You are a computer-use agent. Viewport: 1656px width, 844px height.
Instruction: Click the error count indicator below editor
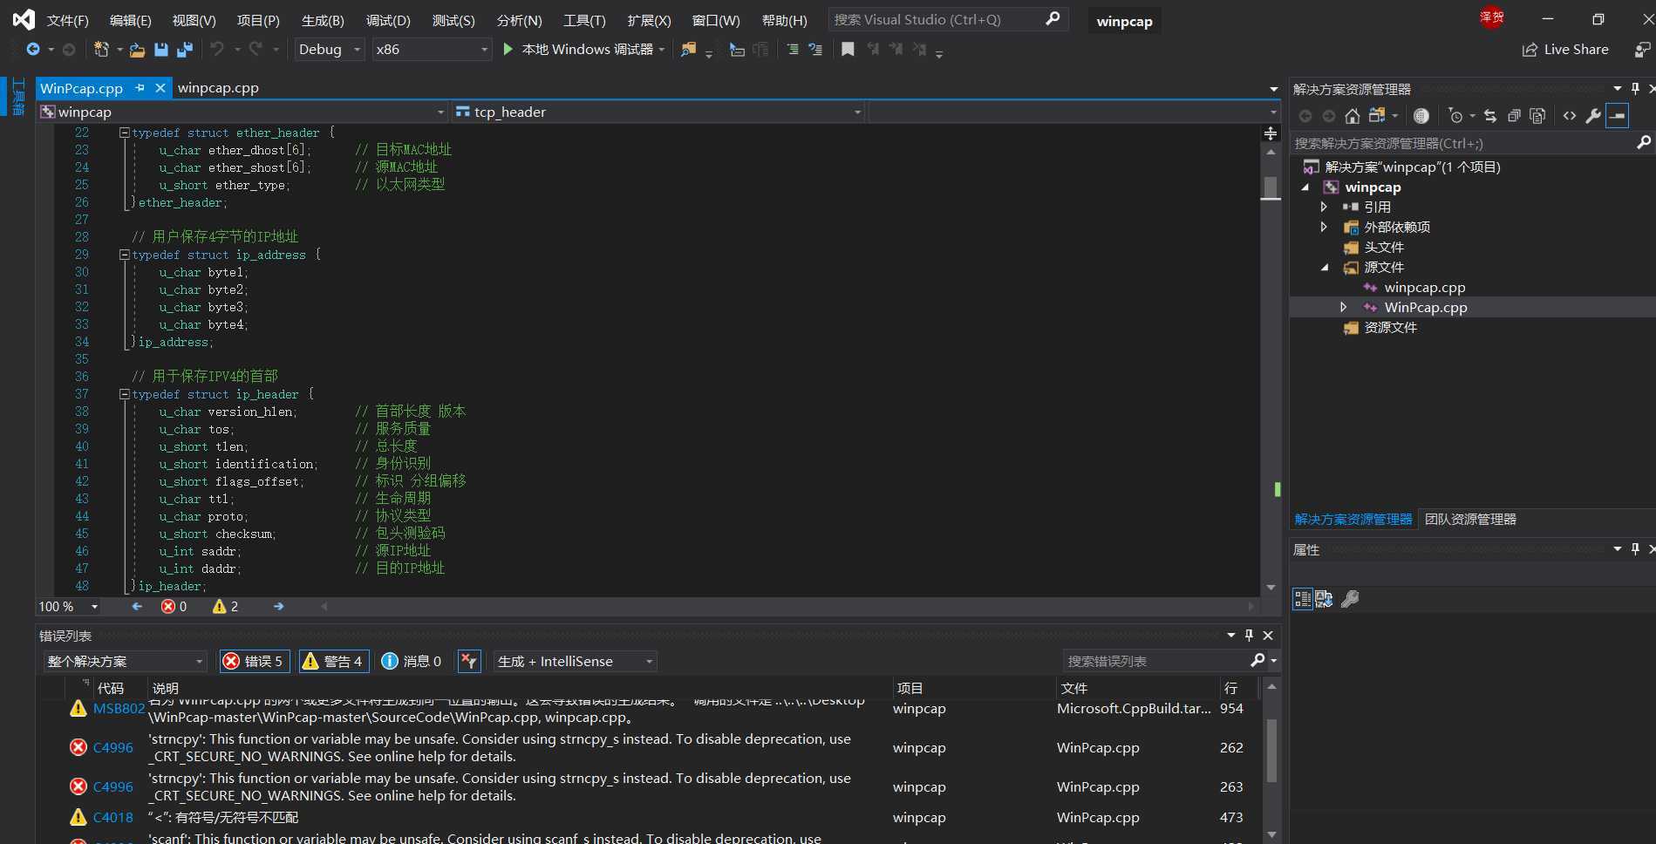174,607
